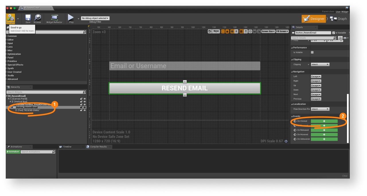This screenshot has height=196, width=367.
Task: Open DPI Scale settings gear
Action: click(286, 141)
